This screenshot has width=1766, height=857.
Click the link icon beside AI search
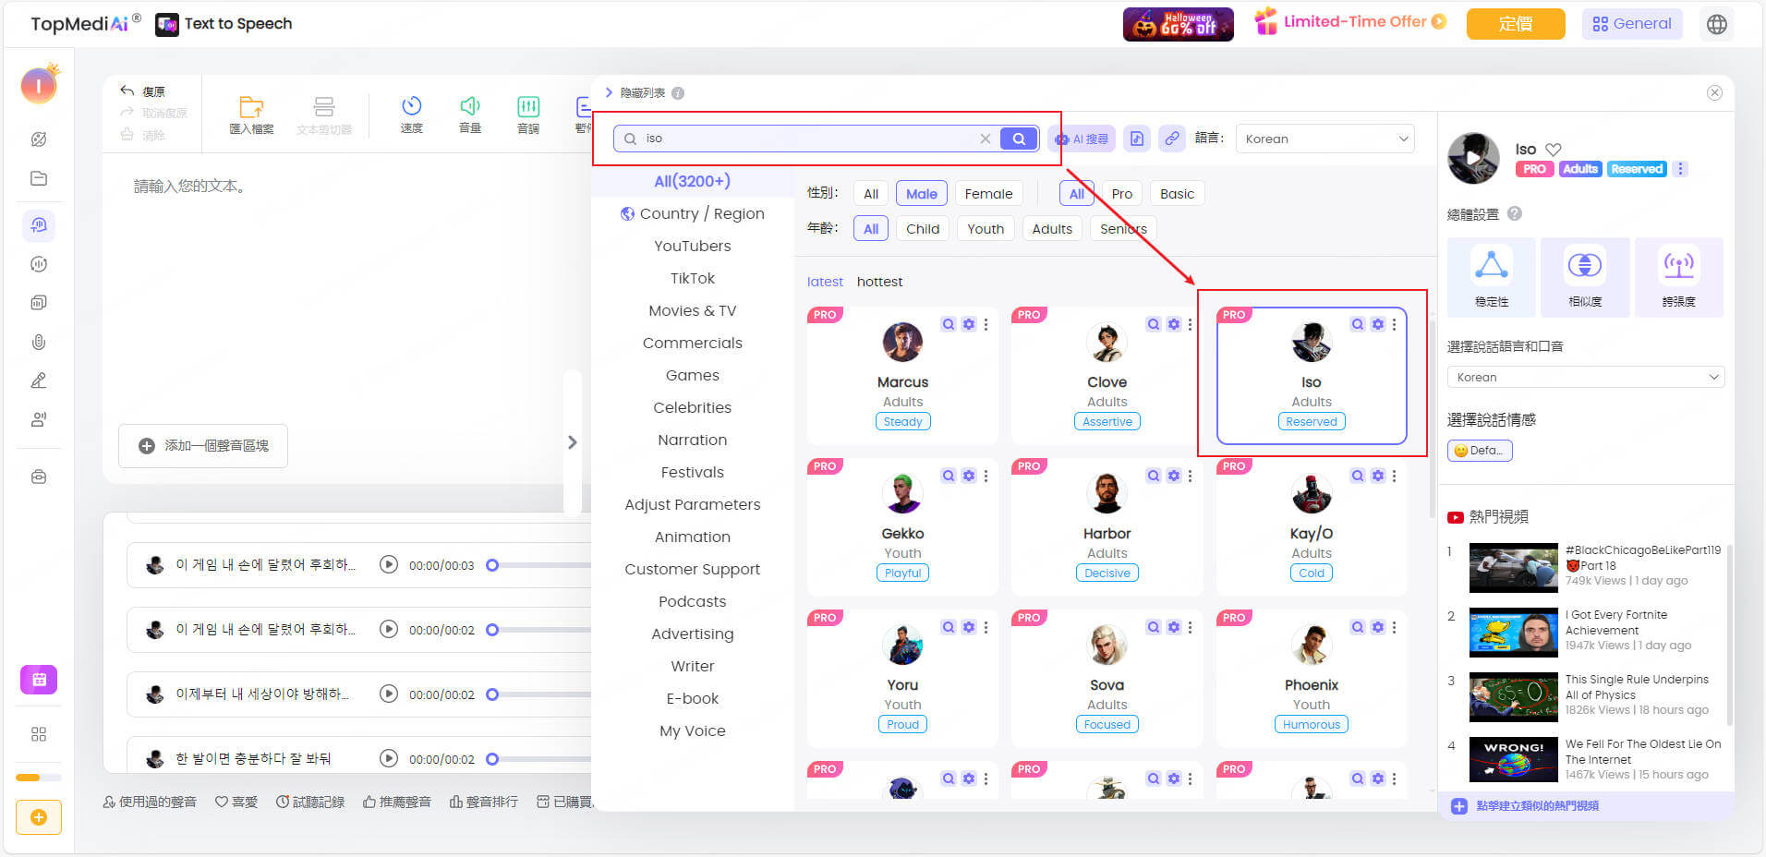(1172, 139)
